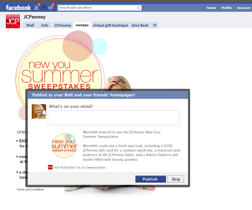Viewport: 252px width, 210px height.
Task: Open the notifications globe icon
Action: pyautogui.click(x=51, y=8)
